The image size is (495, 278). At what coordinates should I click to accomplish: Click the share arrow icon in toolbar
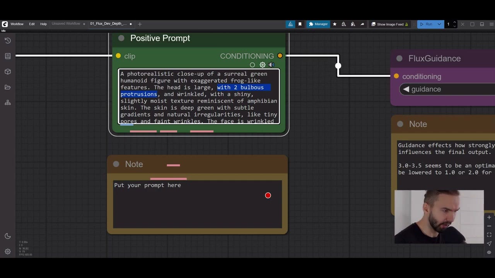(362, 24)
